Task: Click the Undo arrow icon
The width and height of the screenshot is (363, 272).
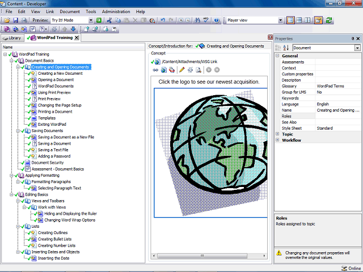Action: (163, 20)
